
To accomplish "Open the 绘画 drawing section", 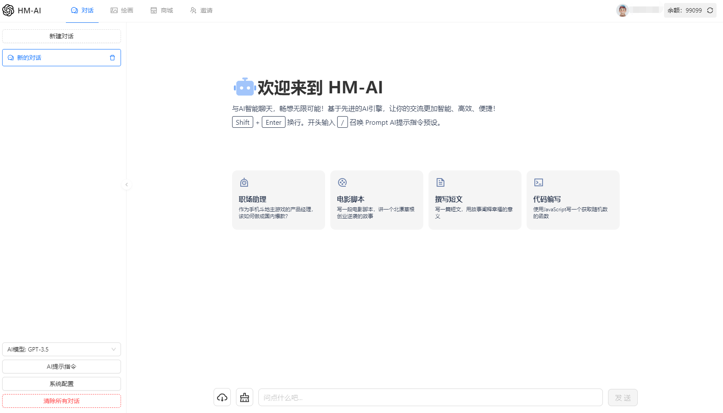I will tap(122, 10).
